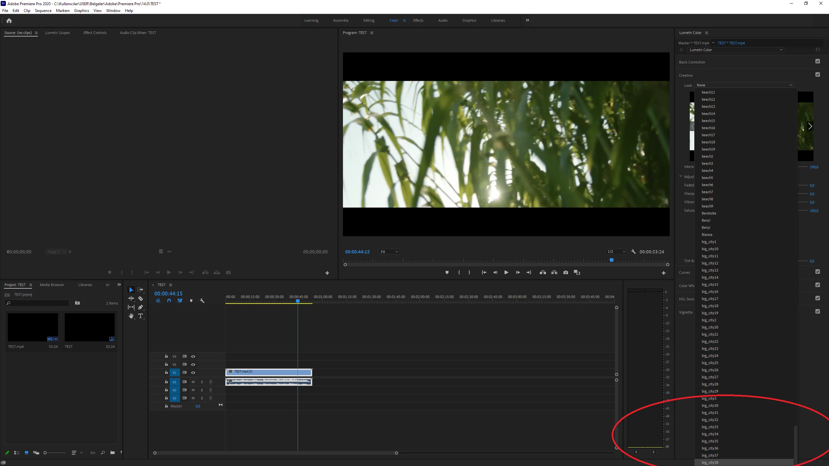Expand the workspace overflow chevron
829x466 pixels.
tap(528, 20)
